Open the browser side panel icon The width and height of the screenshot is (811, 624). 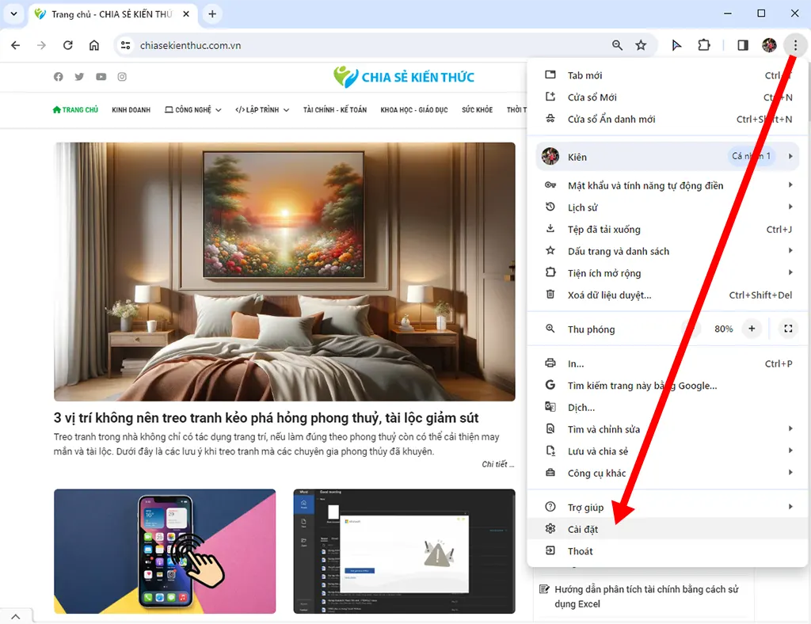[742, 45]
